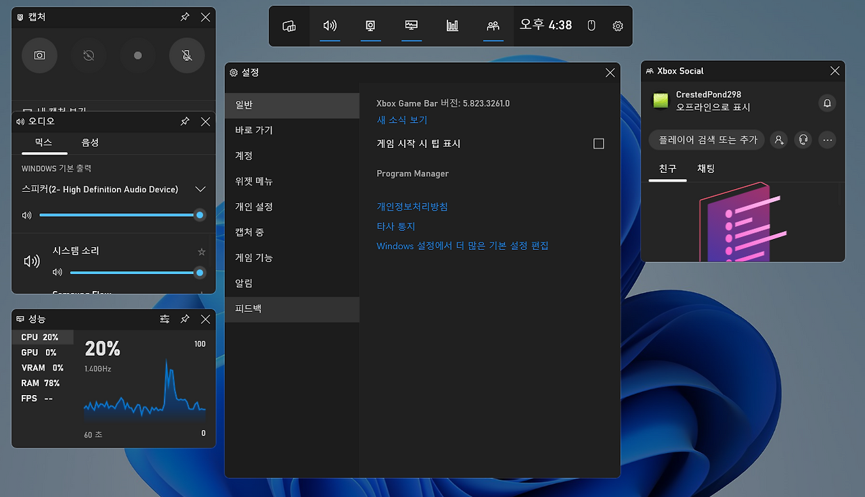Click the mouse click-through icon on the bar

(591, 26)
